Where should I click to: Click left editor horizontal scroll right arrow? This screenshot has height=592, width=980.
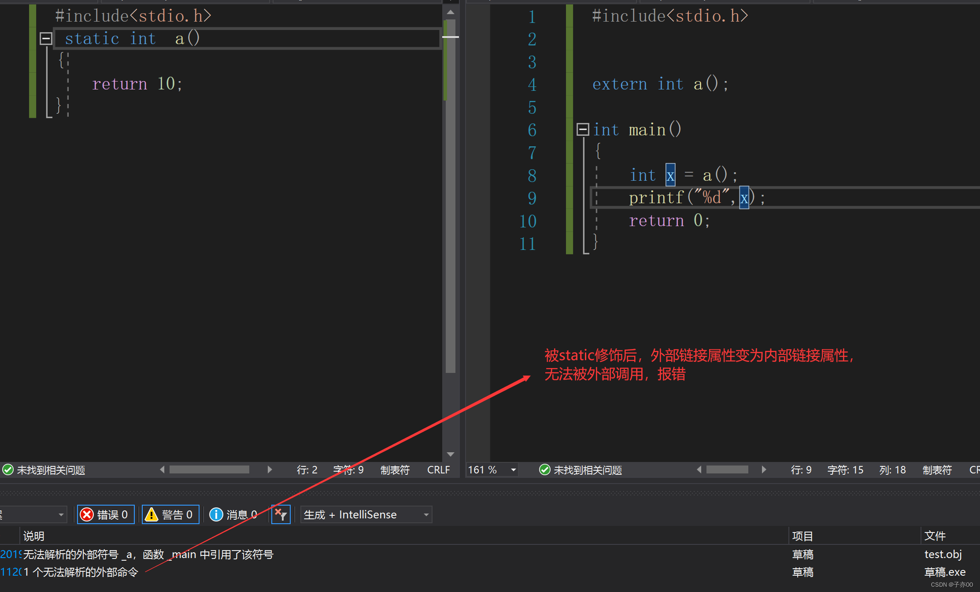(x=270, y=470)
